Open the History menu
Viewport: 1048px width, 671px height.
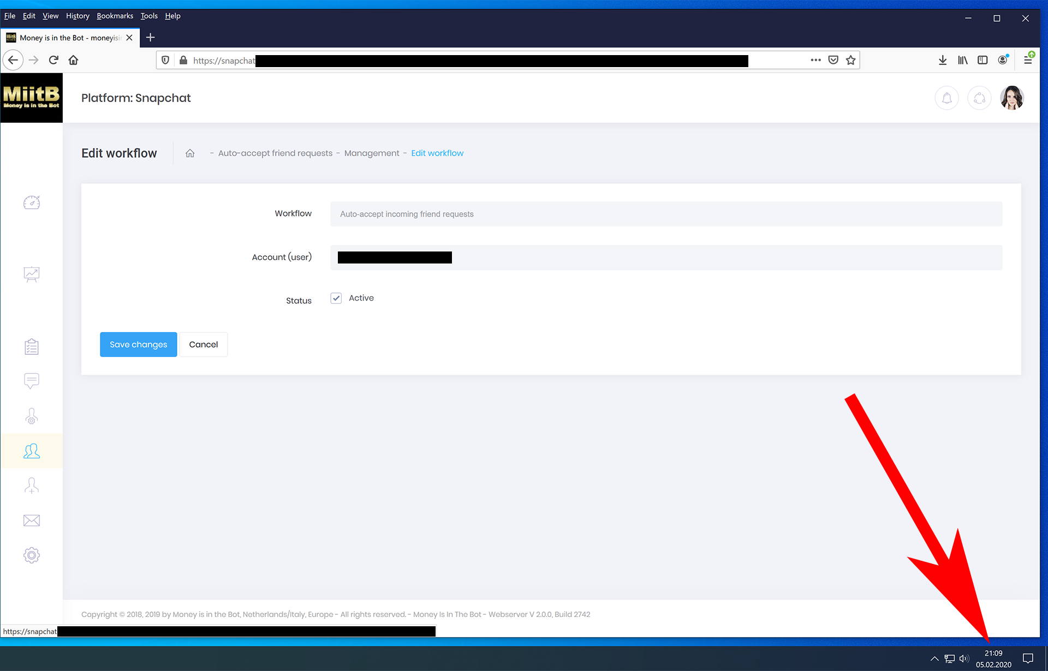click(78, 16)
